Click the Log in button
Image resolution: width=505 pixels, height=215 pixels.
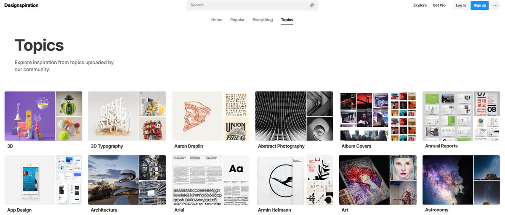(461, 5)
